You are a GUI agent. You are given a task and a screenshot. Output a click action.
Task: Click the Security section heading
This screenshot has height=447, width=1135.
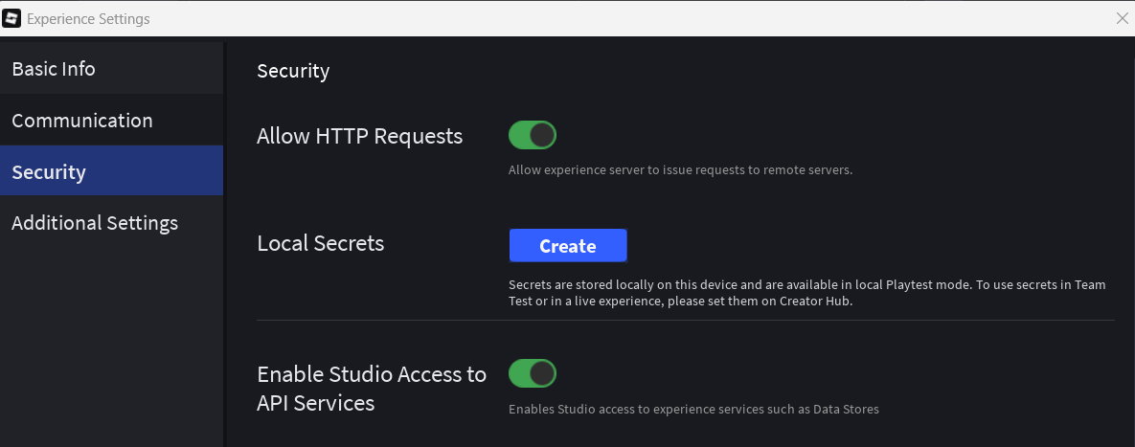[293, 71]
